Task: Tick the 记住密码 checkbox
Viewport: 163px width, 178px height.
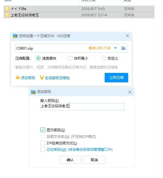Action: (x=43, y=149)
